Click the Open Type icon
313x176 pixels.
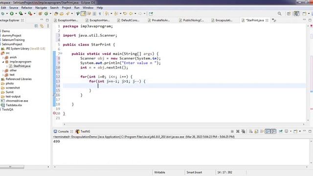click(x=56, y=14)
